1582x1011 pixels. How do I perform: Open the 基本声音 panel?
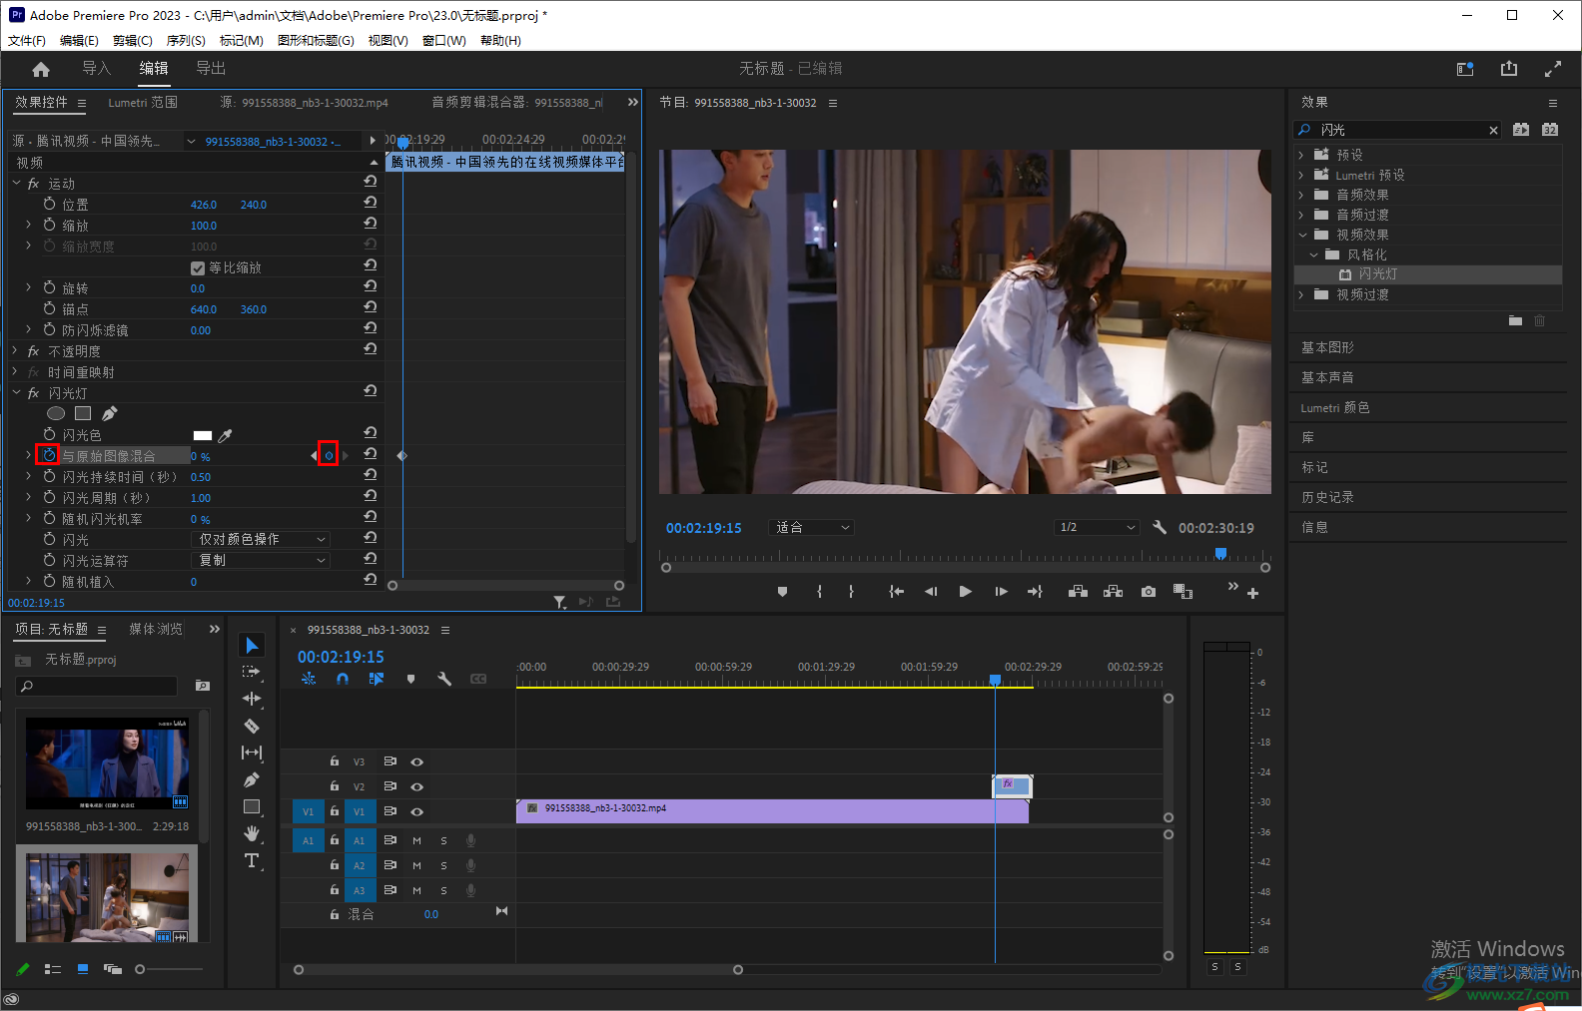point(1327,377)
